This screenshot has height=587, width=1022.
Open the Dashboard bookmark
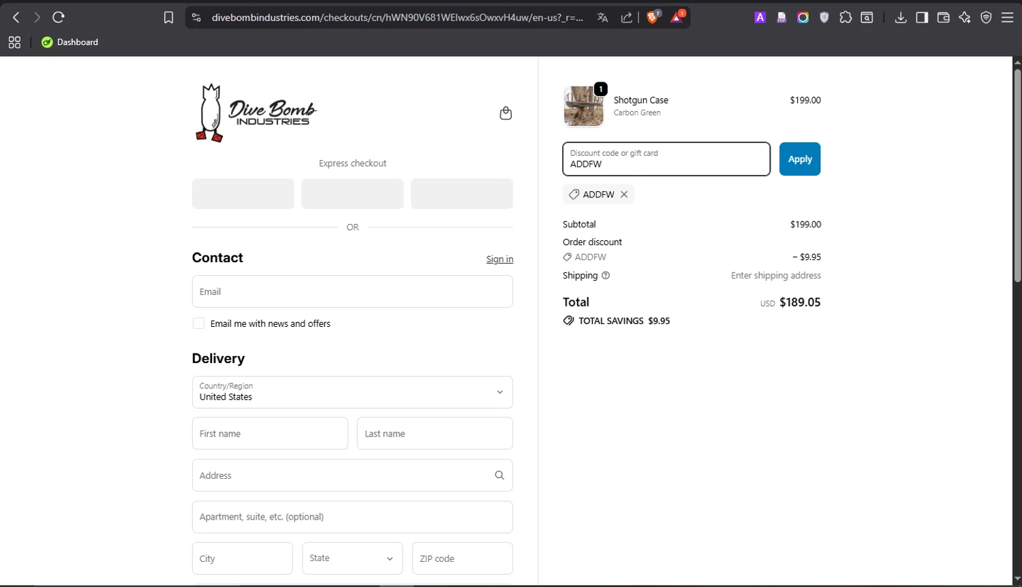pyautogui.click(x=69, y=42)
